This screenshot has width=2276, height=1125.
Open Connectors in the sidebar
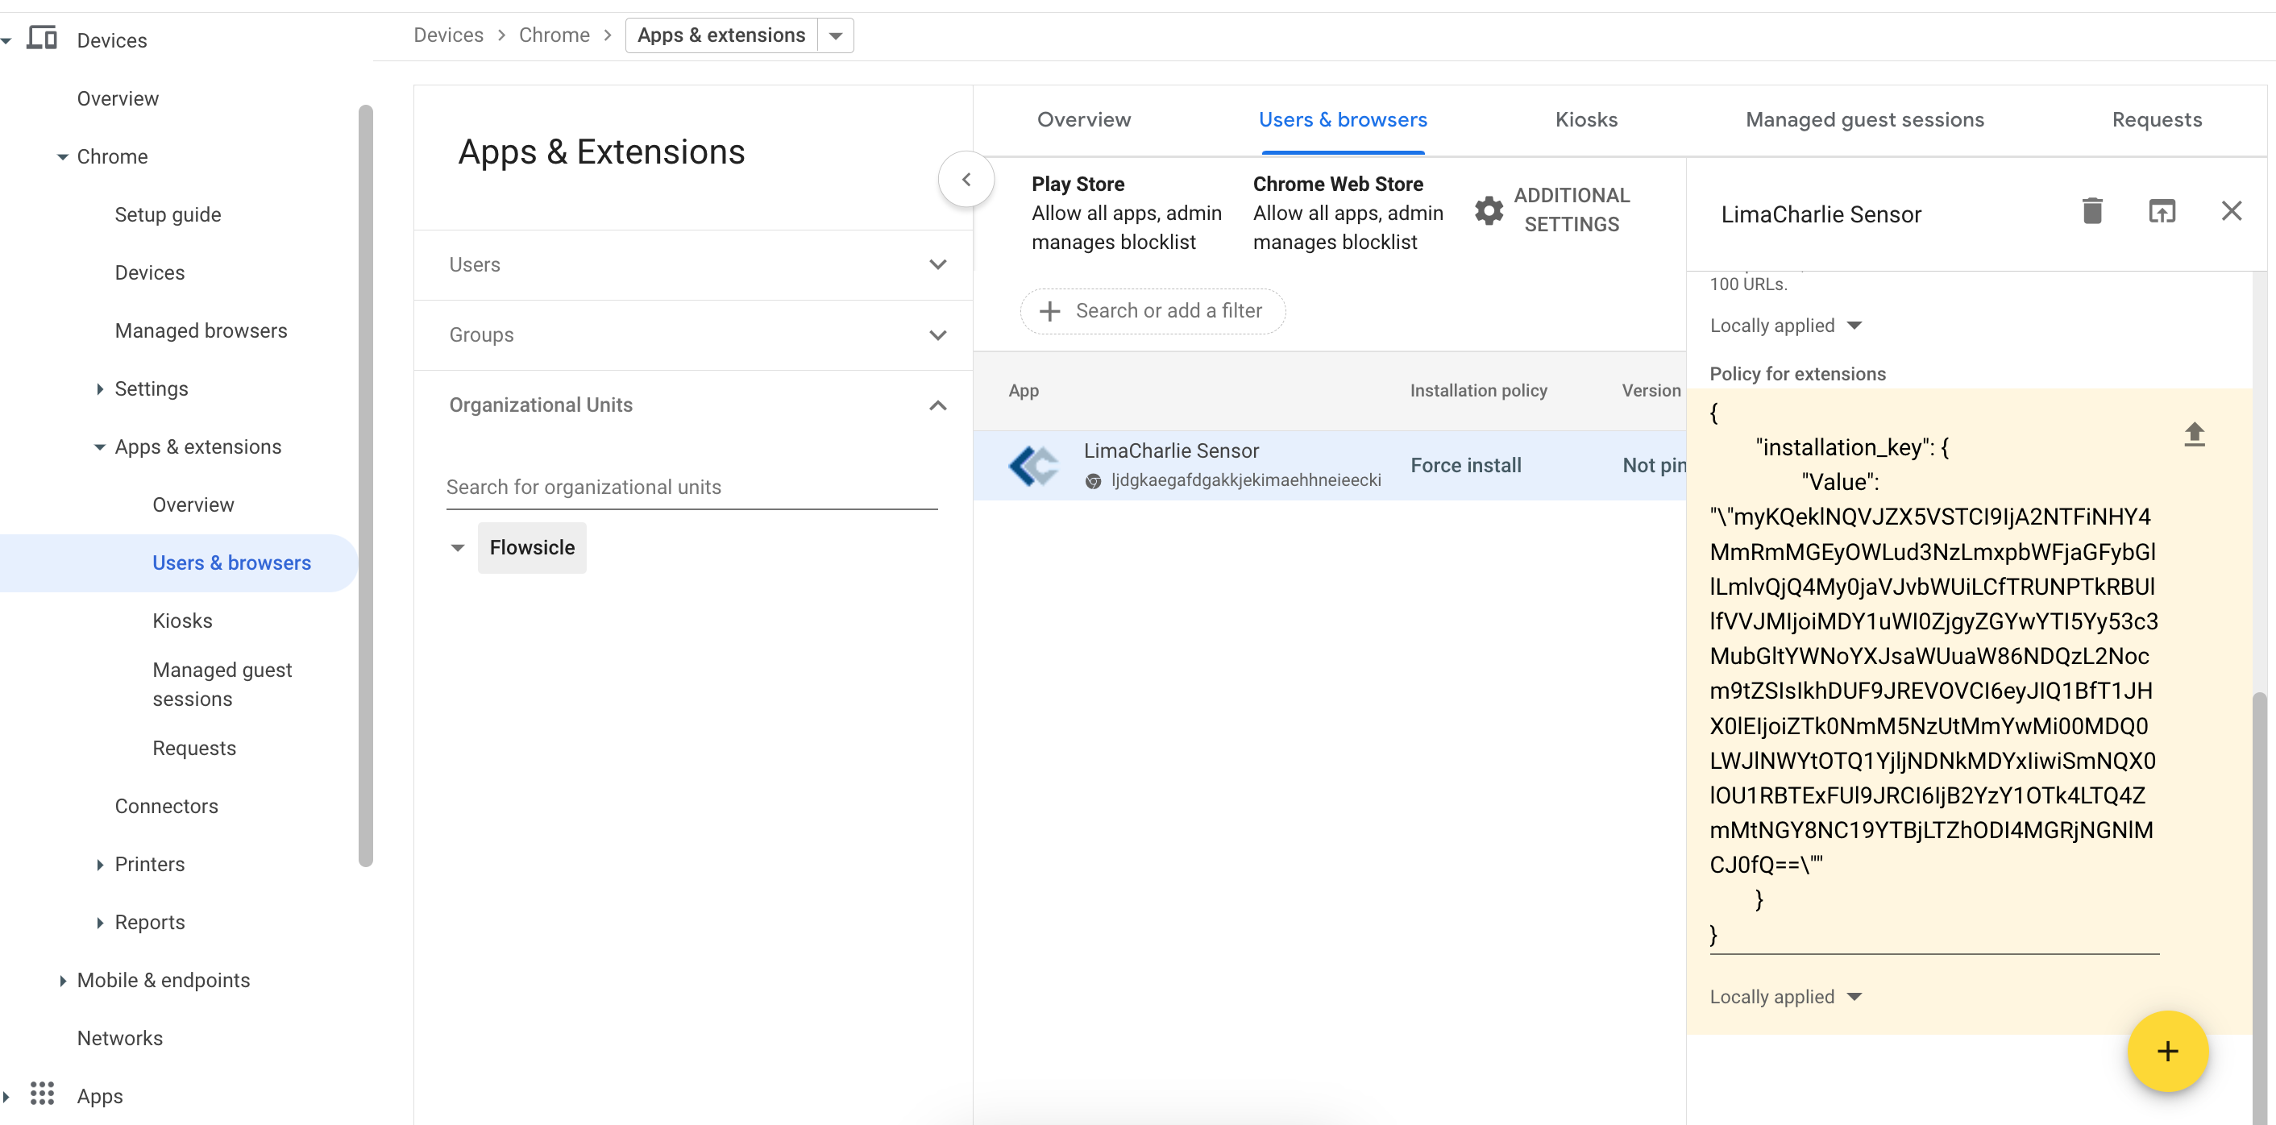click(166, 807)
